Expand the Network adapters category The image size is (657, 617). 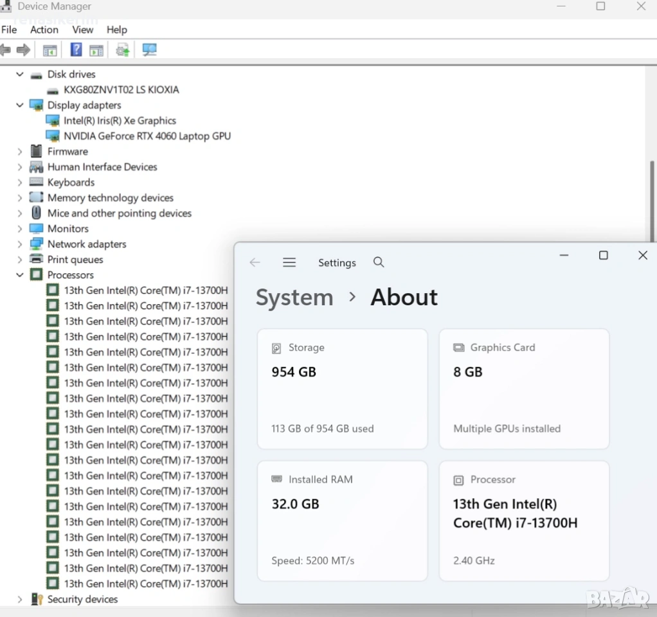pyautogui.click(x=20, y=244)
